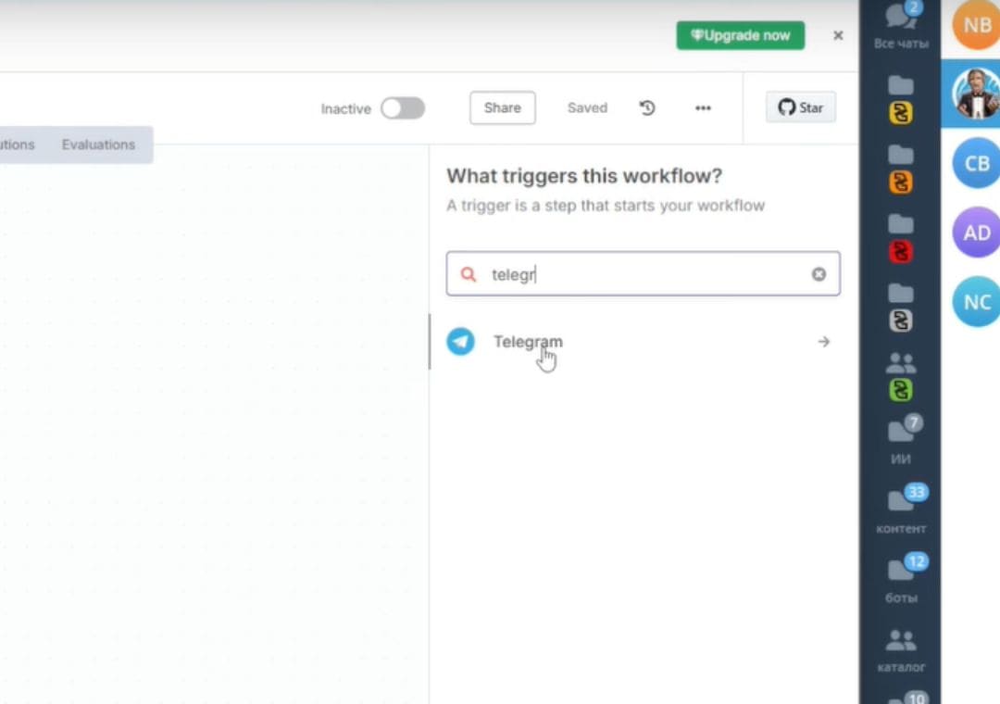Switch to the Evaluations tab
1000x704 pixels.
click(x=98, y=145)
